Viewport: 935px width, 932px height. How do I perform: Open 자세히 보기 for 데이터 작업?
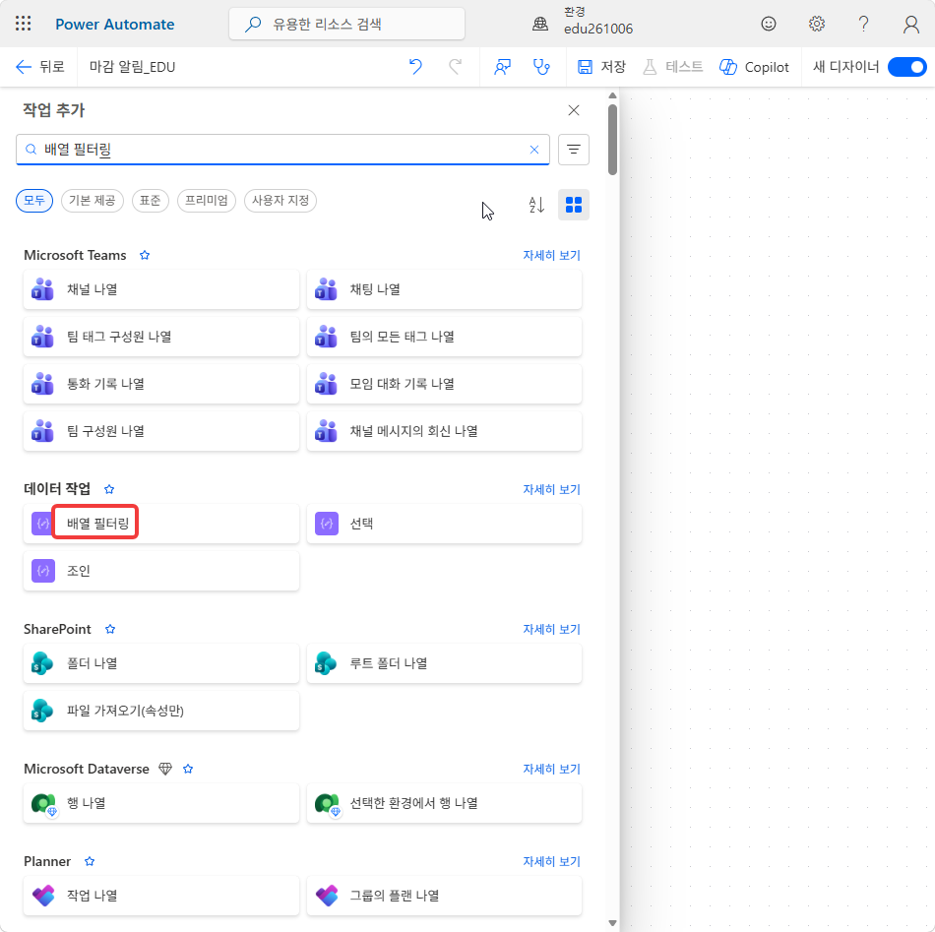coord(551,489)
